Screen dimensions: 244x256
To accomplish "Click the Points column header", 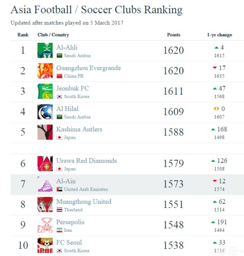I will (173, 35).
